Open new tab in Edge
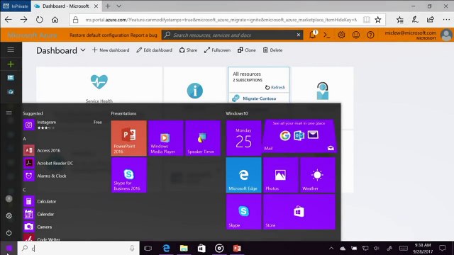Image resolution: width=454 pixels, height=255 pixels. 108,6
